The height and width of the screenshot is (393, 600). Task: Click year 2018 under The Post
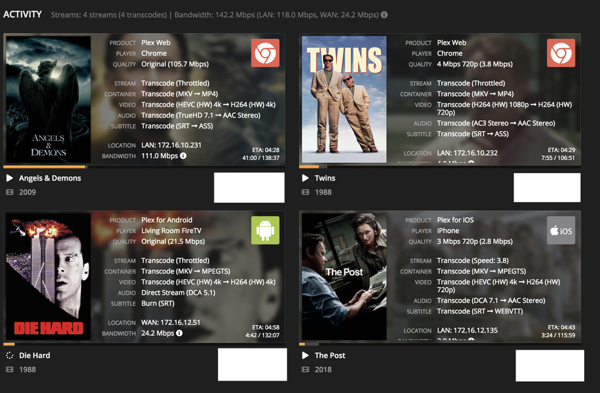(323, 370)
